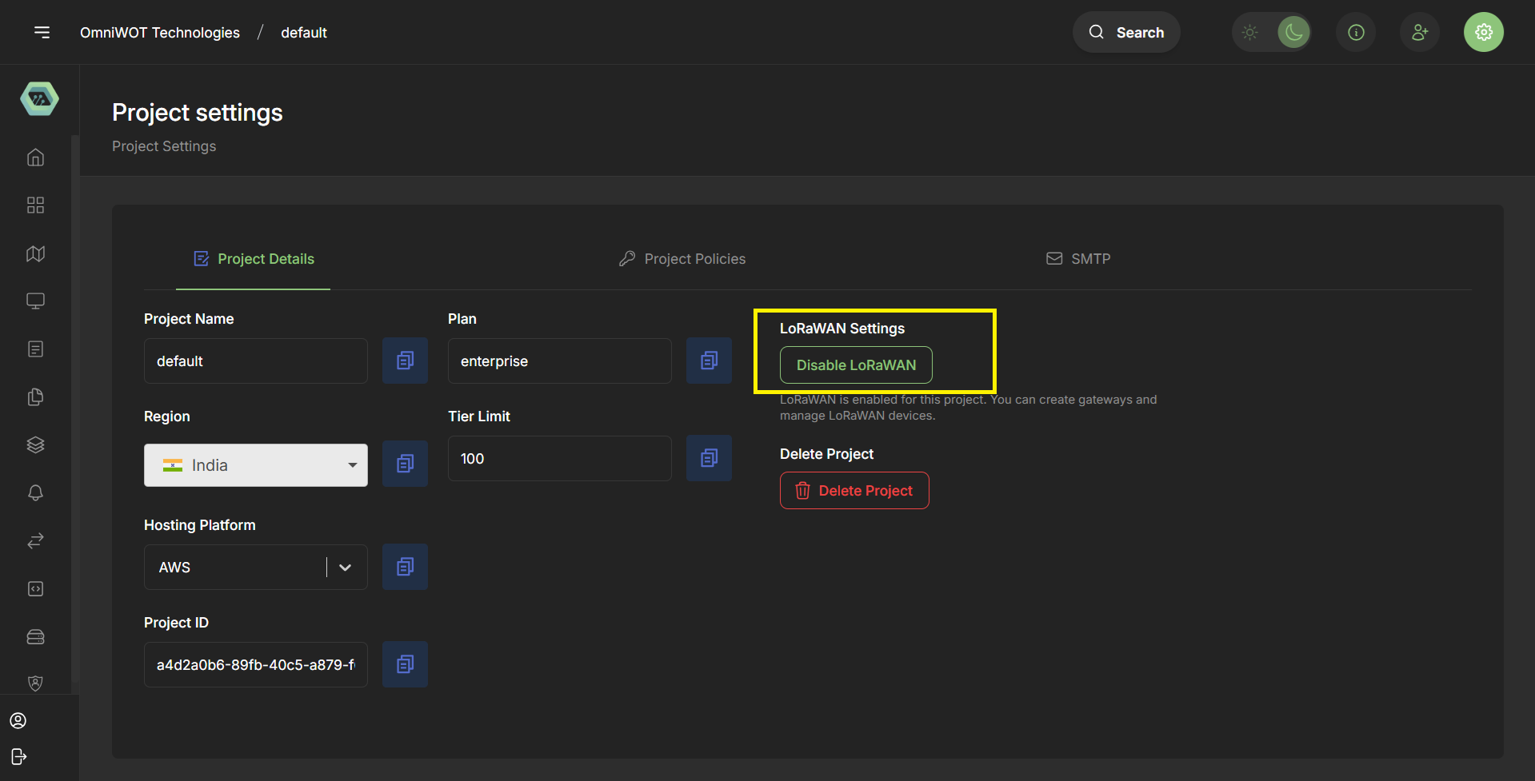Screen dimensions: 1535x781
Task: Open the Dashboards section in the sidebar
Action: click(x=35, y=205)
